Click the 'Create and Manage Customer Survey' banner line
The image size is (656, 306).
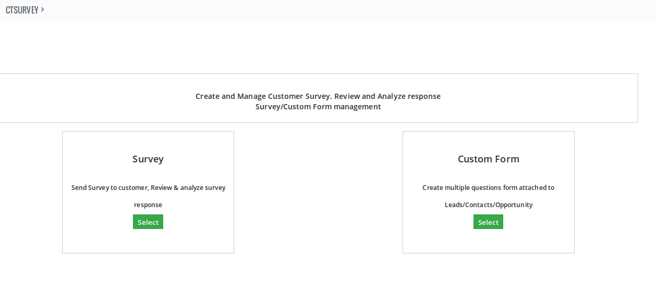(318, 96)
